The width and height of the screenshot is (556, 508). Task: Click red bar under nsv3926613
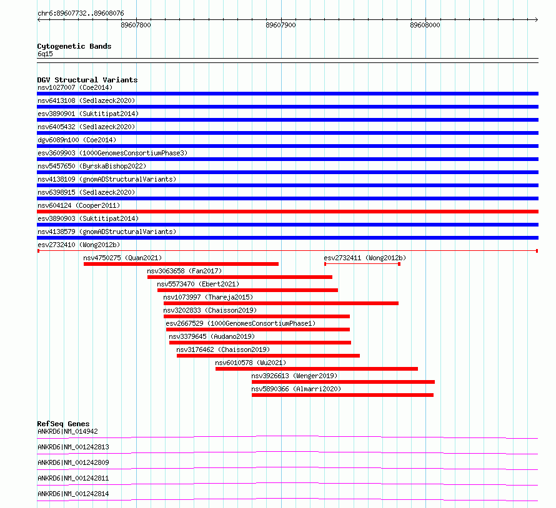point(343,382)
